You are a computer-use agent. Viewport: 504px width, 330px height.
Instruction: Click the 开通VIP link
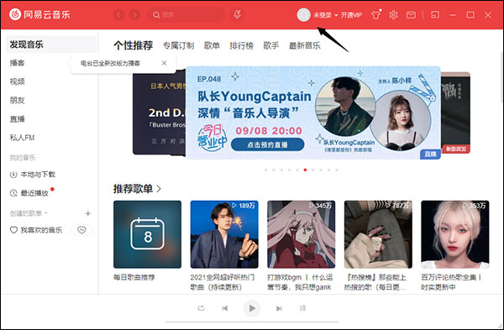point(351,15)
